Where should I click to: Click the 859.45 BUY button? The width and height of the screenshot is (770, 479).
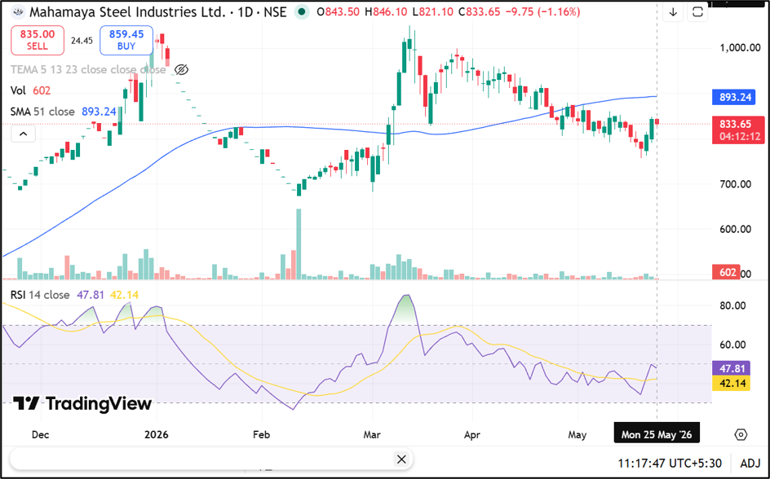click(126, 40)
